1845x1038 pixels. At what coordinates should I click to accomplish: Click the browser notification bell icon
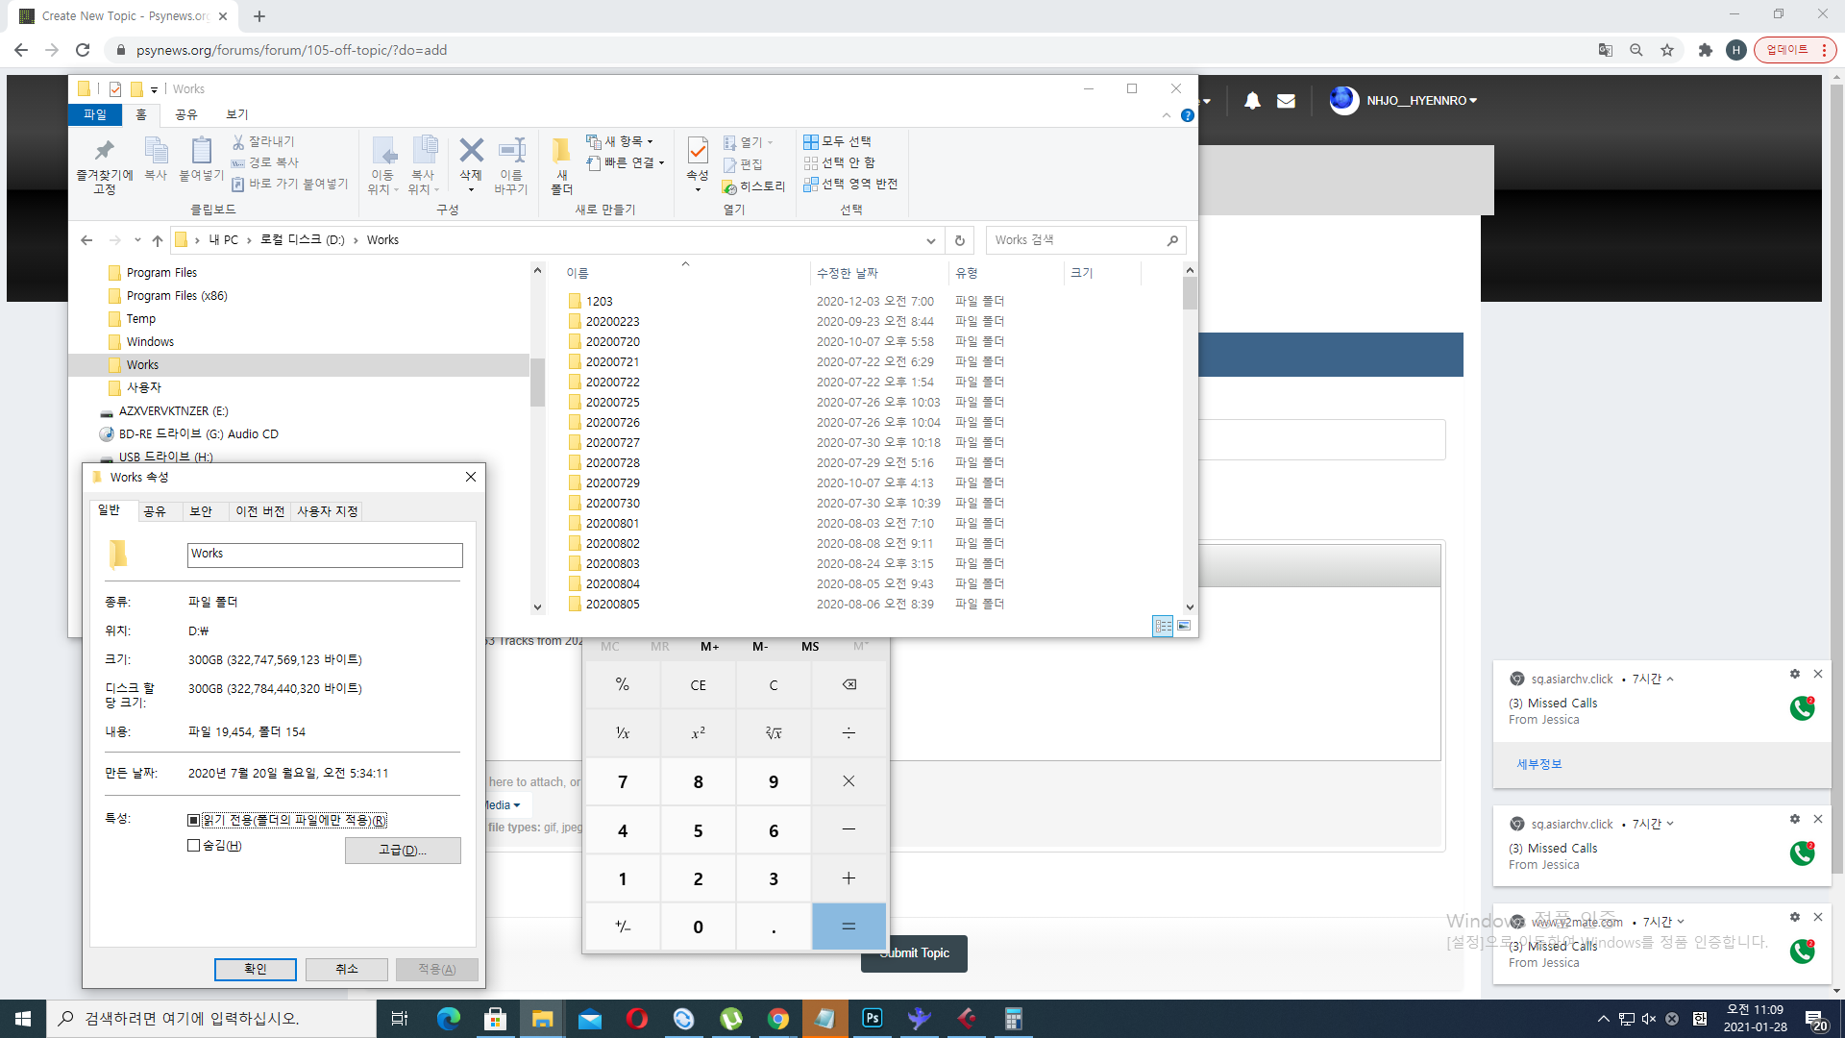[1252, 101]
